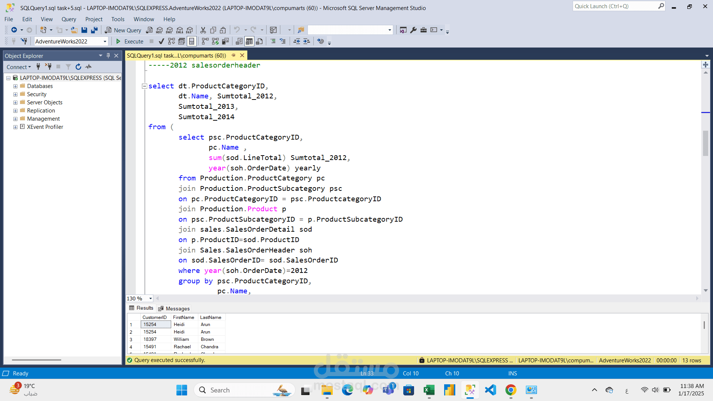
Task: Toggle Results to Text mode
Action: coord(239,41)
